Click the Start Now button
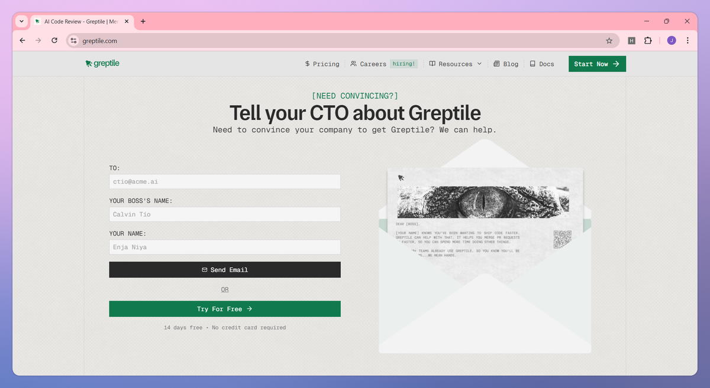This screenshot has width=710, height=388. tap(597, 64)
